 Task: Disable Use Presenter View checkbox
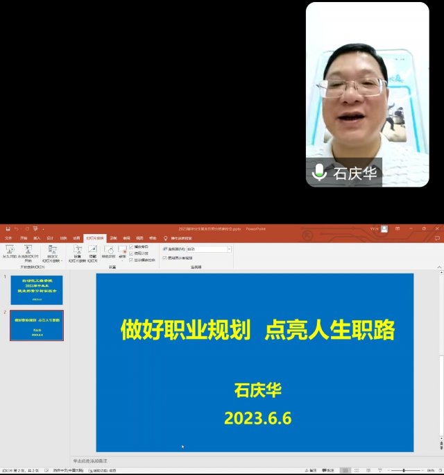point(164,258)
